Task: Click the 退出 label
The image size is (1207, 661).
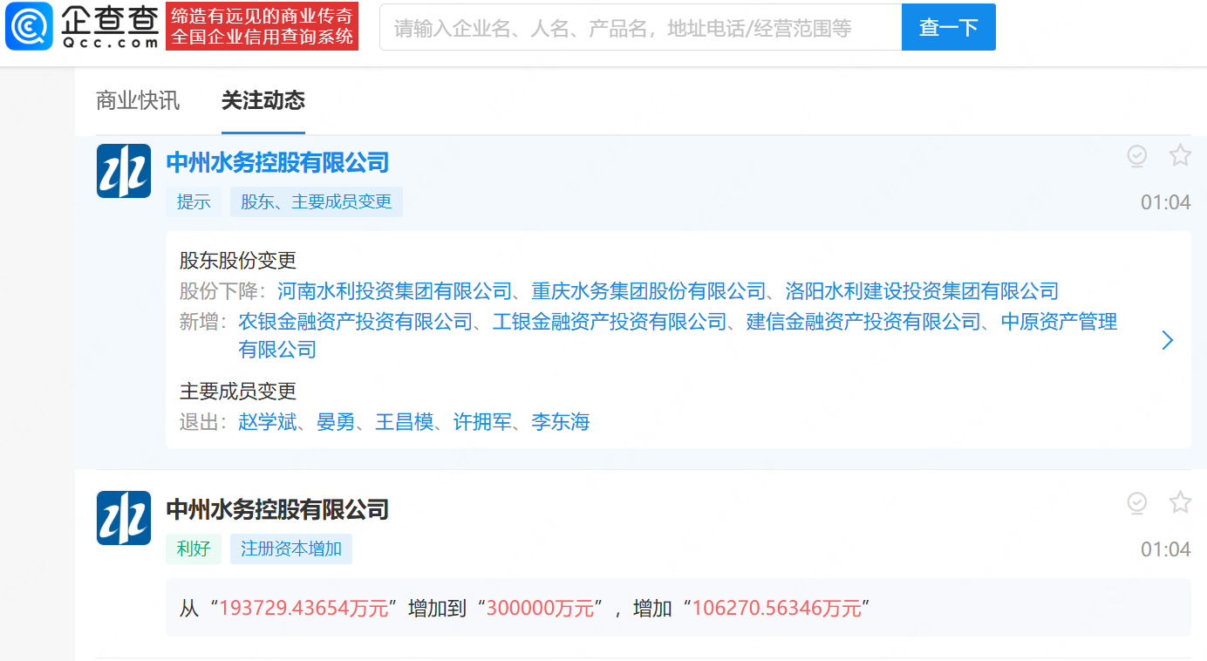Action: tap(204, 422)
